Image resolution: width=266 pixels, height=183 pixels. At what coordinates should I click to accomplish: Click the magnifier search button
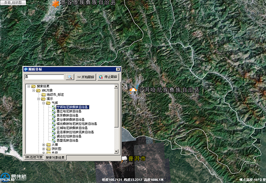tap(70, 77)
